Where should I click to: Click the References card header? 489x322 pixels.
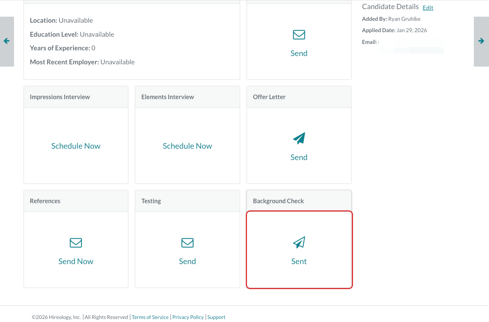click(x=76, y=201)
